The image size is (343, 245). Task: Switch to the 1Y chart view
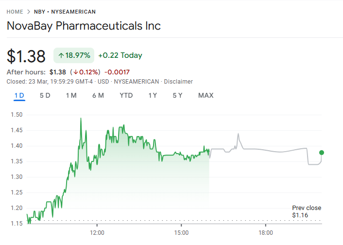click(153, 95)
